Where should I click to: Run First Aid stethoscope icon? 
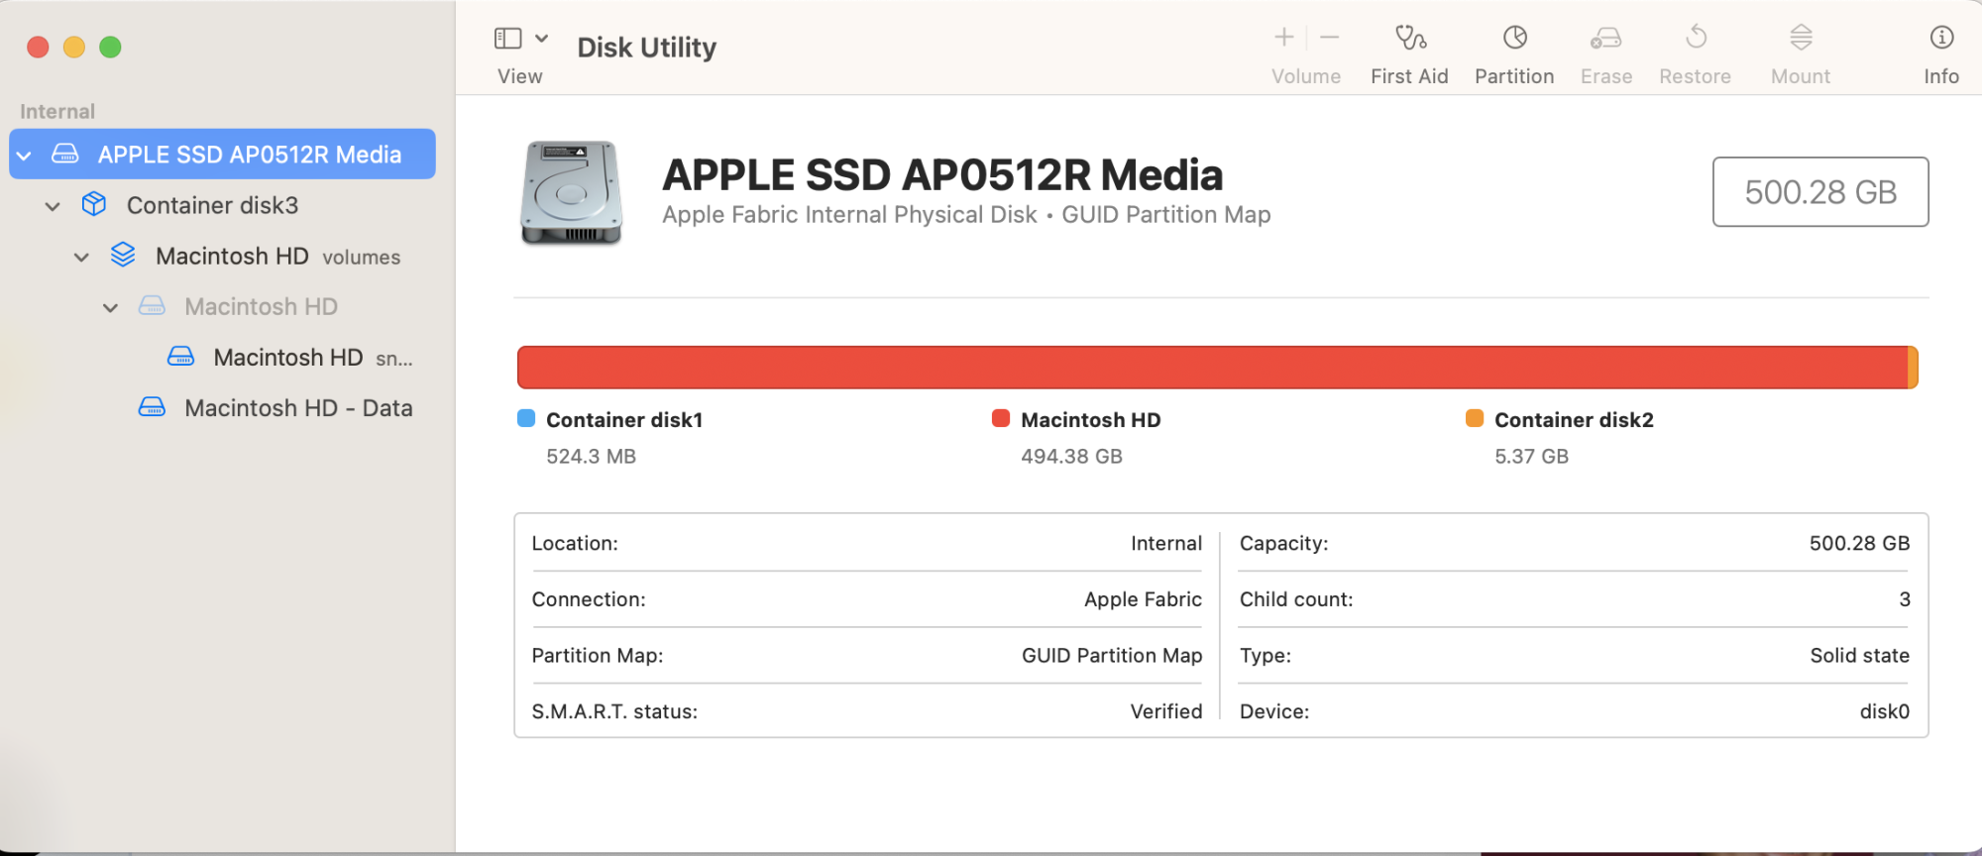tap(1410, 38)
